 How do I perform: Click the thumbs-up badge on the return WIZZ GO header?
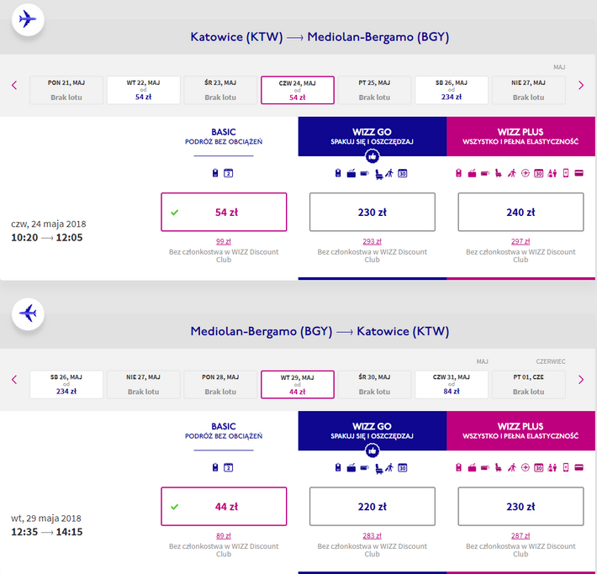tap(372, 450)
